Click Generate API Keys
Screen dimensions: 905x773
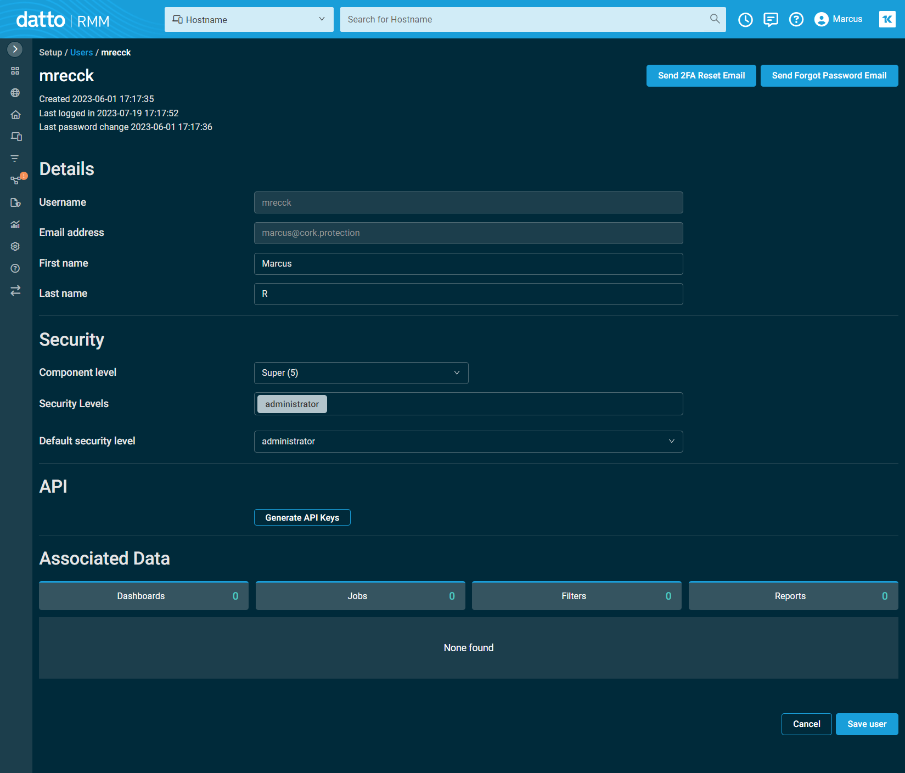[x=302, y=517]
